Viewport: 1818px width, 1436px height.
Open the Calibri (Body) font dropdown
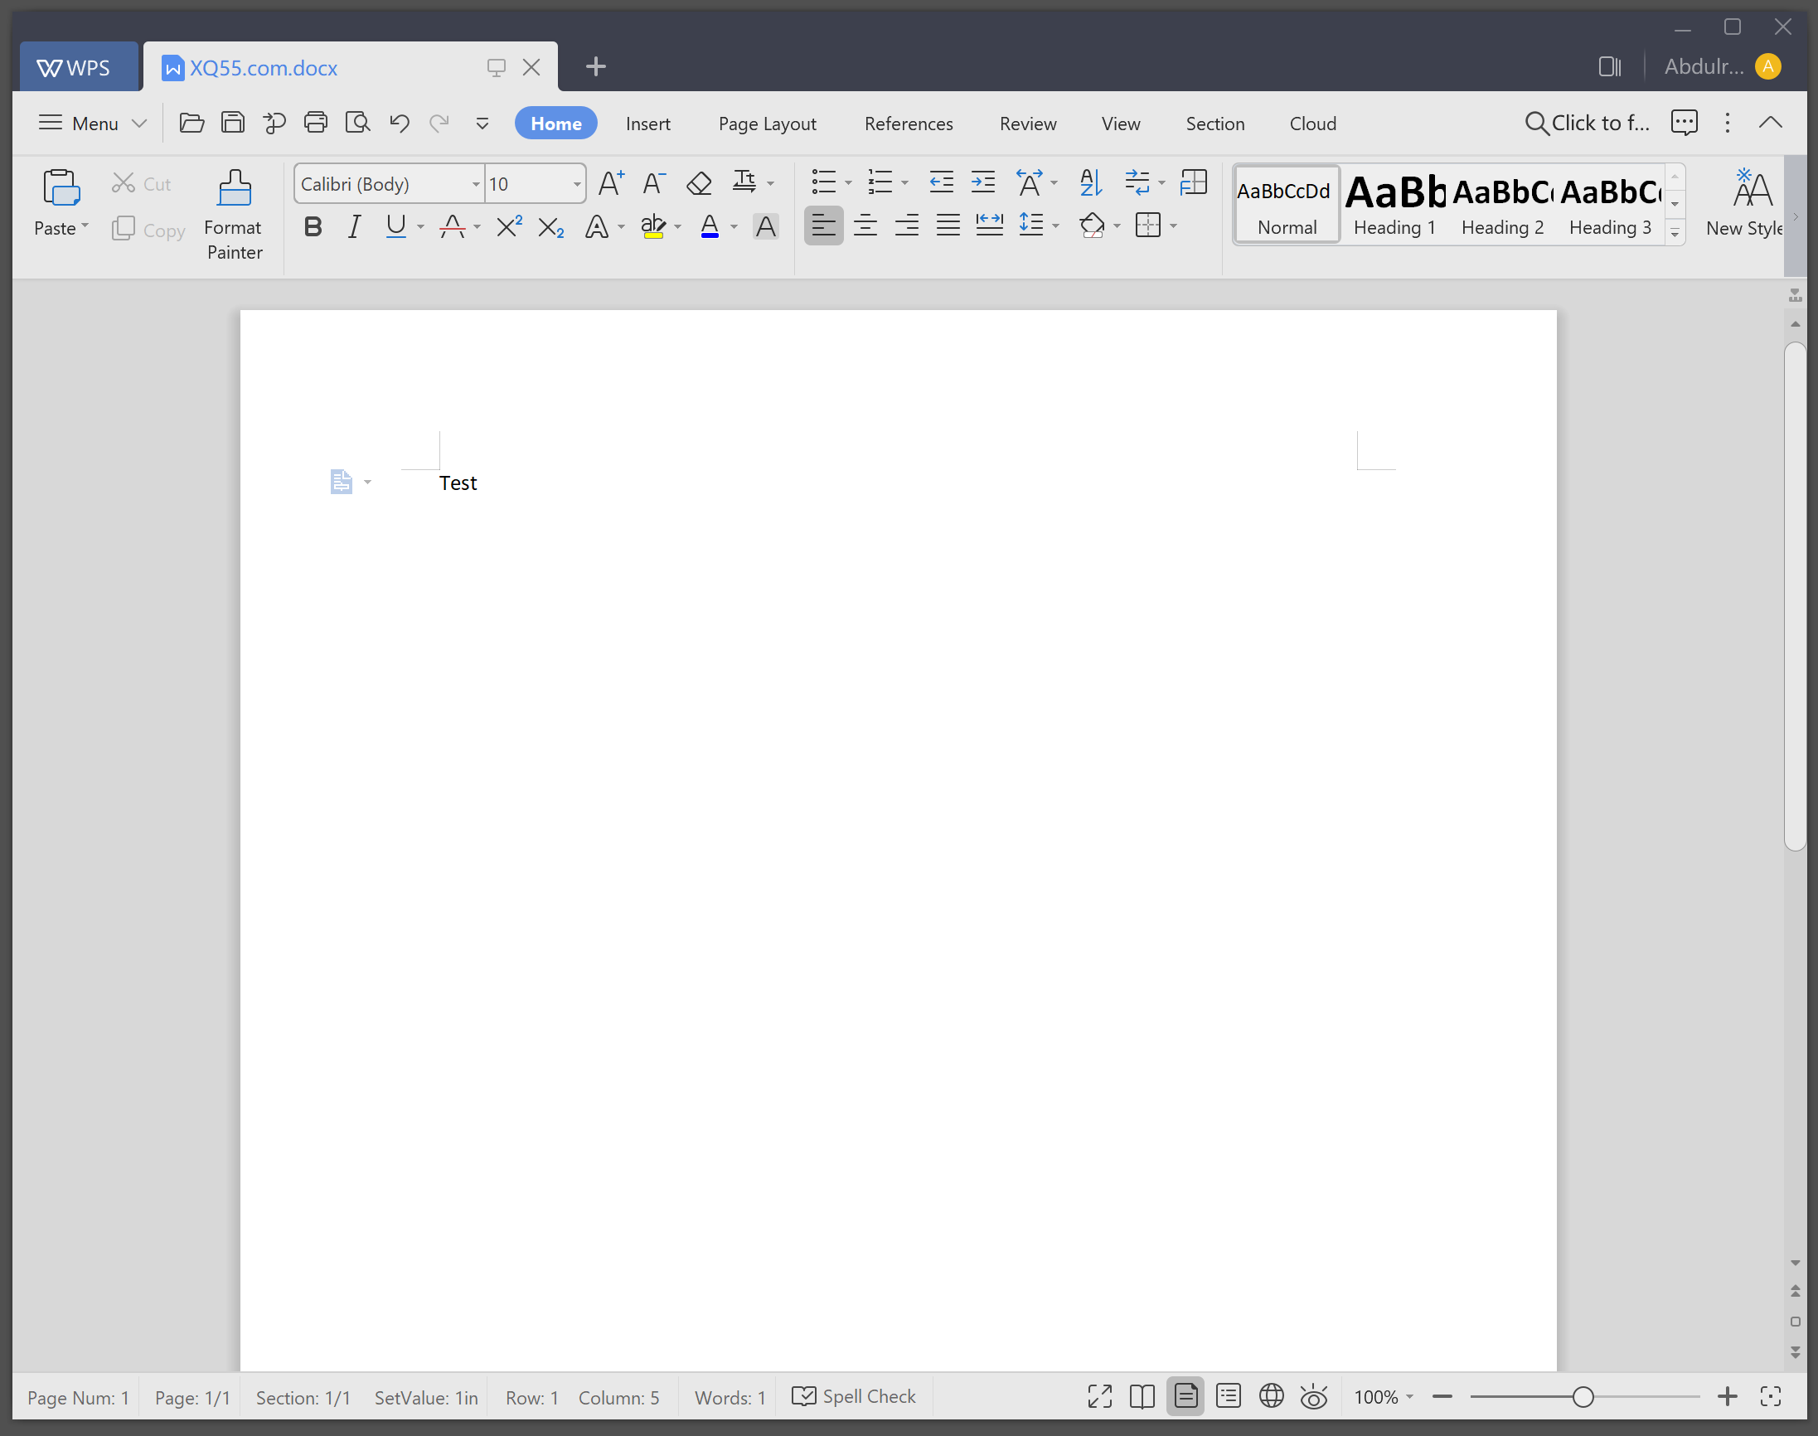(x=476, y=184)
